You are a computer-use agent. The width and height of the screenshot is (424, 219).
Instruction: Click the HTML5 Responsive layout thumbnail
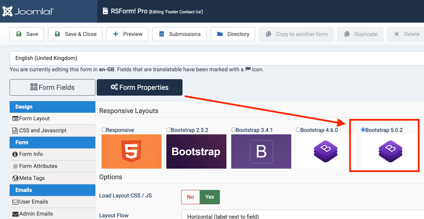[x=131, y=151]
